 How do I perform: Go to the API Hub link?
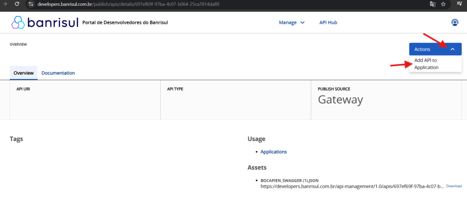click(x=328, y=22)
